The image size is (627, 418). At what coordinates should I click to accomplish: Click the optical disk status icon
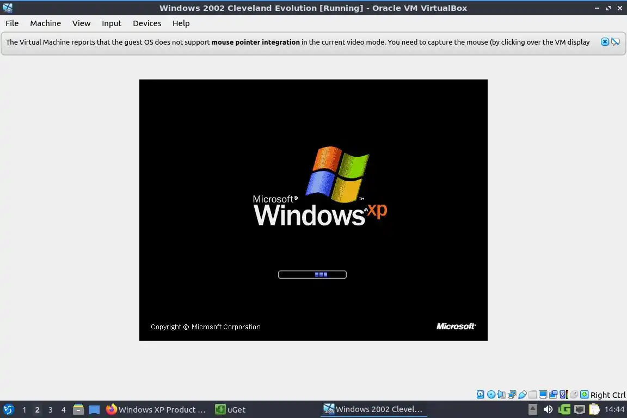pyautogui.click(x=491, y=395)
